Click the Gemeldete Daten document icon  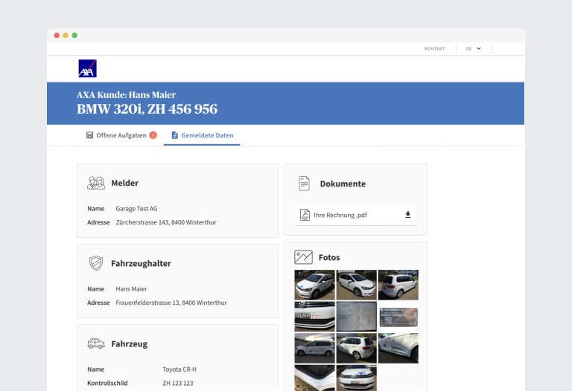click(175, 135)
